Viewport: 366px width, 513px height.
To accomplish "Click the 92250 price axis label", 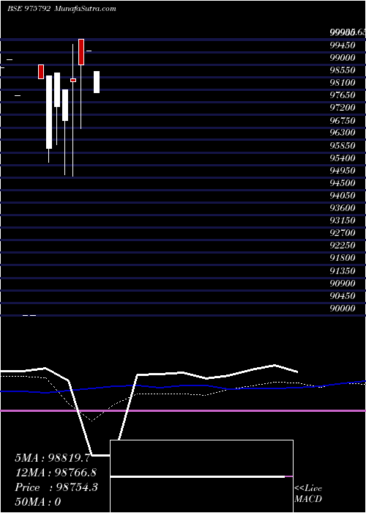I will [343, 246].
